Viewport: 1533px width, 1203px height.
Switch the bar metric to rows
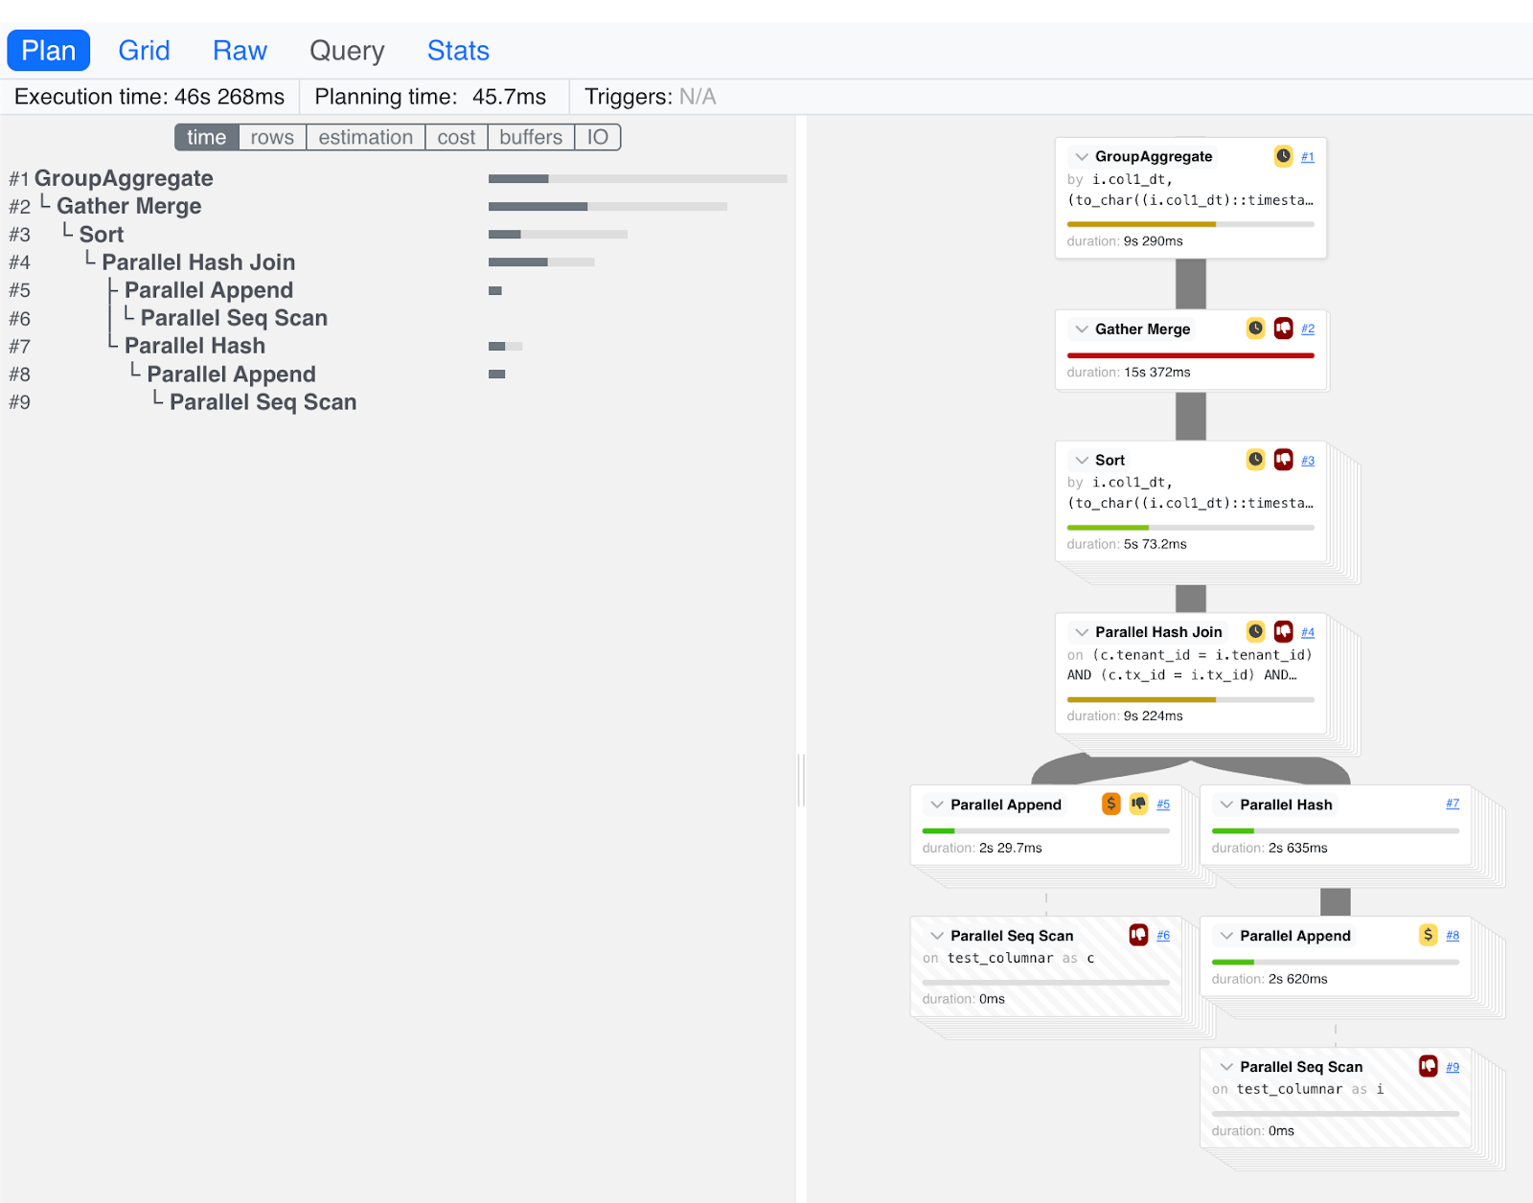[272, 138]
